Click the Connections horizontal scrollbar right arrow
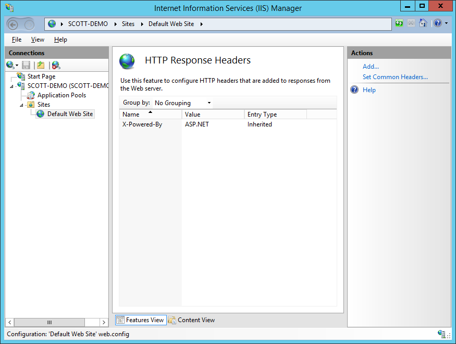The height and width of the screenshot is (344, 456). point(104,322)
